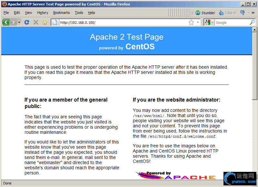Click the URL address field
The width and height of the screenshot is (258, 187).
pos(124,22)
